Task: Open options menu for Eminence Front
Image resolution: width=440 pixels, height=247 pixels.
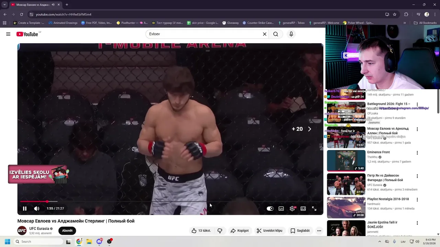Action: (417, 153)
